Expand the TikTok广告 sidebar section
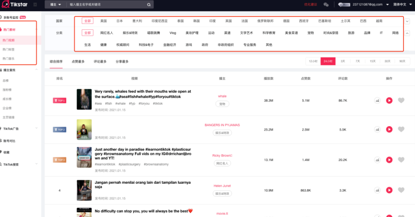 click(x=36, y=129)
